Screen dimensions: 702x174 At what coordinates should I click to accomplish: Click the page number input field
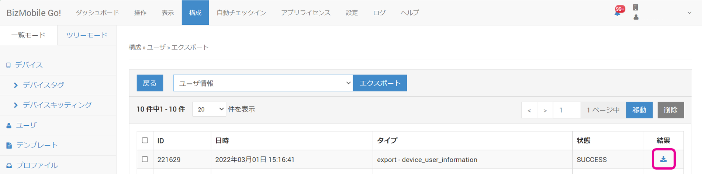click(567, 110)
